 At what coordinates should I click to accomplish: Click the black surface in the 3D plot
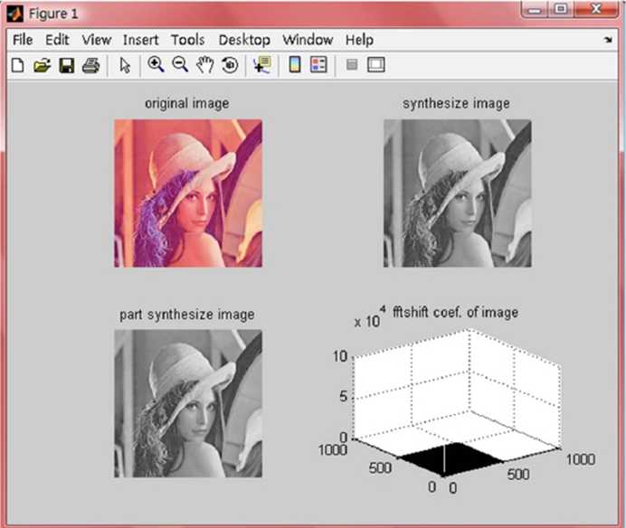(x=451, y=459)
